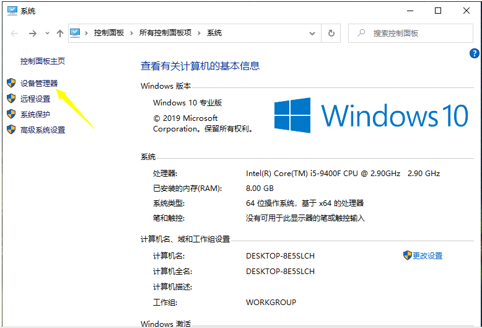Click the shield icon beside 系统保护
Image resolution: width=482 pixels, height=328 pixels.
pyautogui.click(x=11, y=114)
